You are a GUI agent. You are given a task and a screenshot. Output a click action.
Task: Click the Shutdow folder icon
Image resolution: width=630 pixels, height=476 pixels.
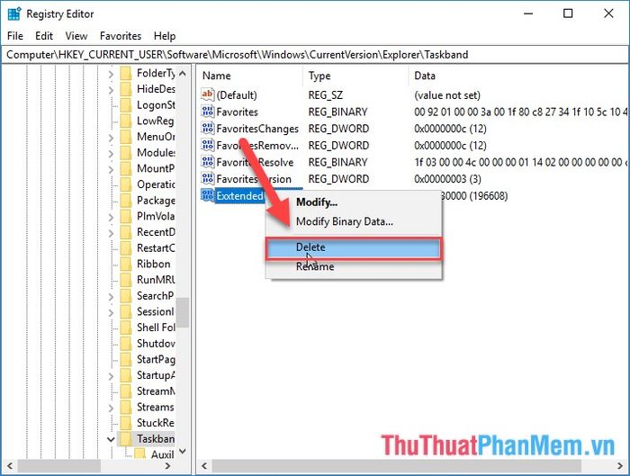pos(126,344)
